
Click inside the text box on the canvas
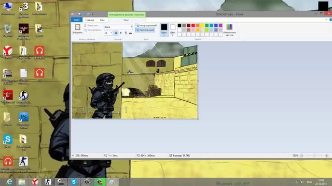point(105,110)
